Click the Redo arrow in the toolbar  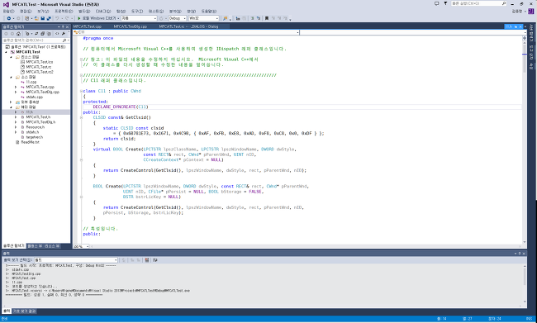(x=67, y=18)
